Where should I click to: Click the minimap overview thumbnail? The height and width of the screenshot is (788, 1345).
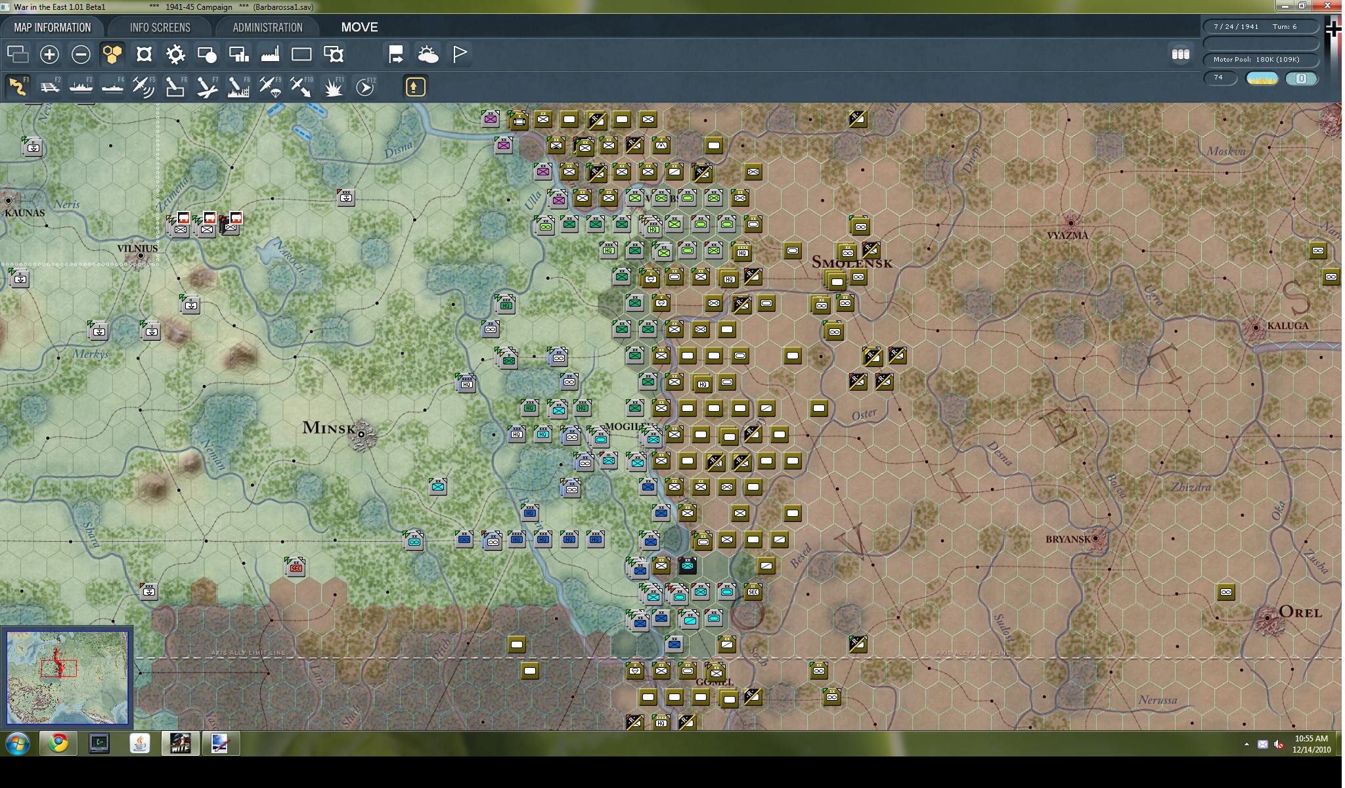click(68, 677)
